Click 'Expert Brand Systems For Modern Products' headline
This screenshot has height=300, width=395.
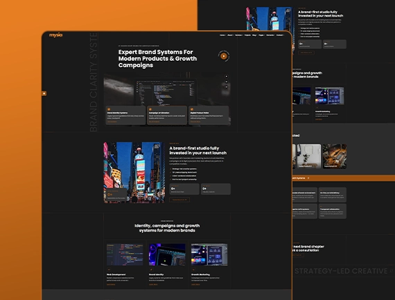(157, 59)
